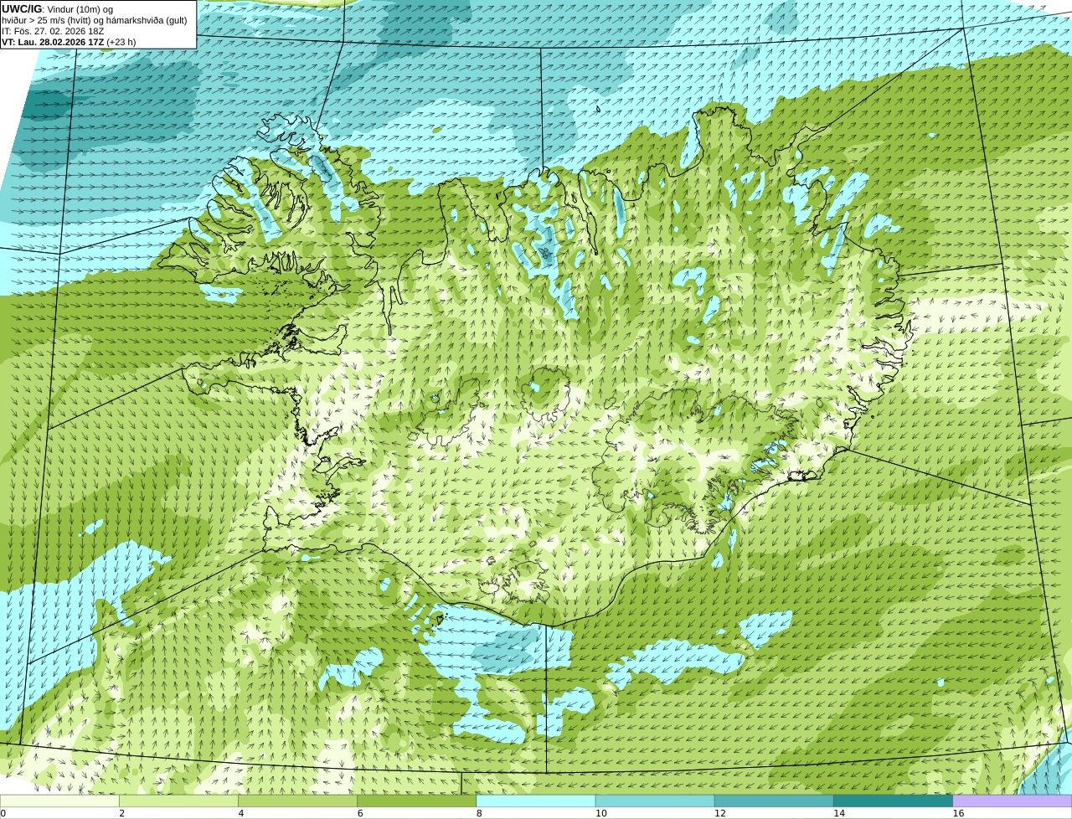This screenshot has height=819, width=1072.
Task: Click the legend scale label "8"
Action: coord(479,813)
